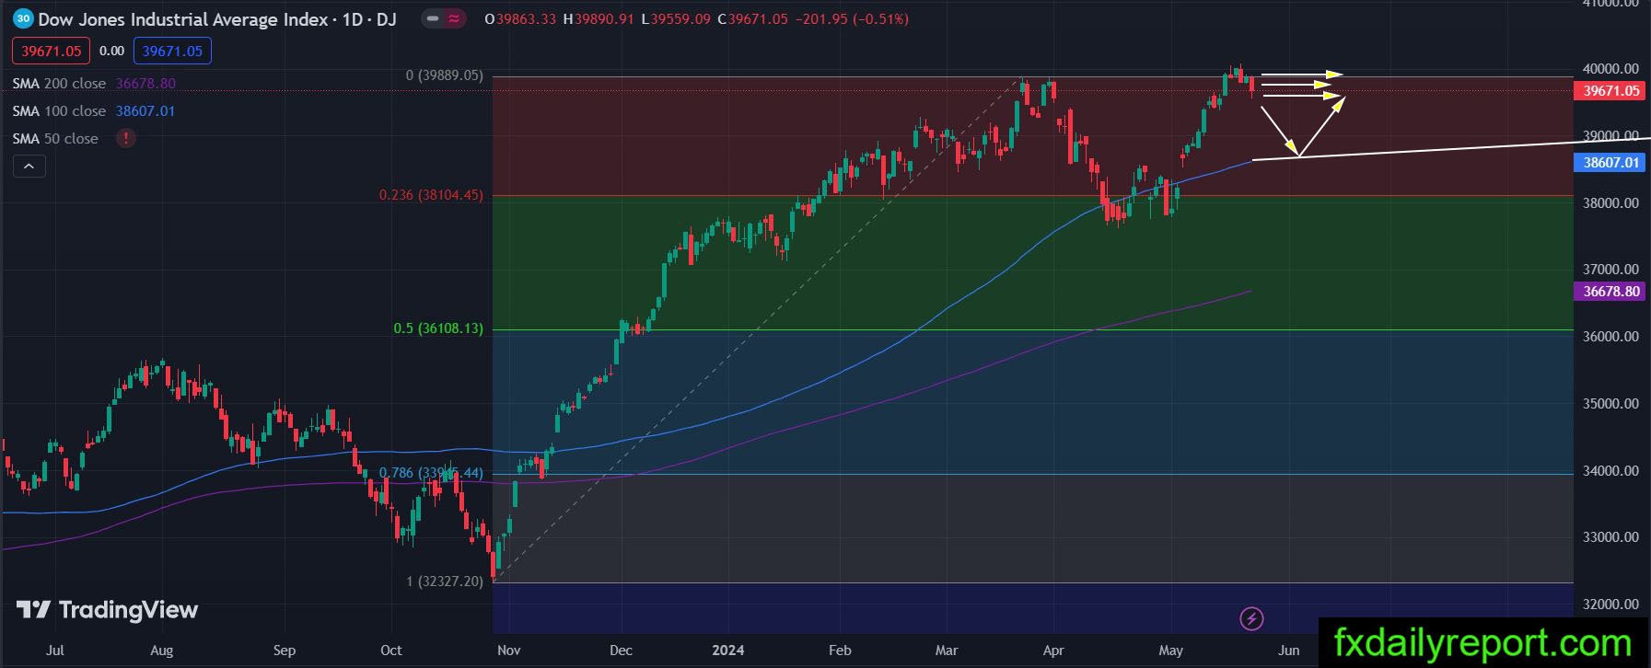The width and height of the screenshot is (1651, 668).
Task: Click the red sell price 39671.05 button
Action: tap(52, 51)
